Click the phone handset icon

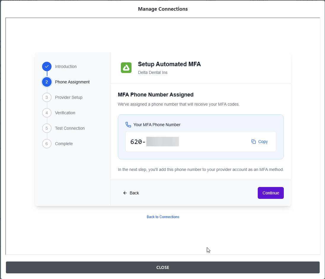(x=128, y=125)
